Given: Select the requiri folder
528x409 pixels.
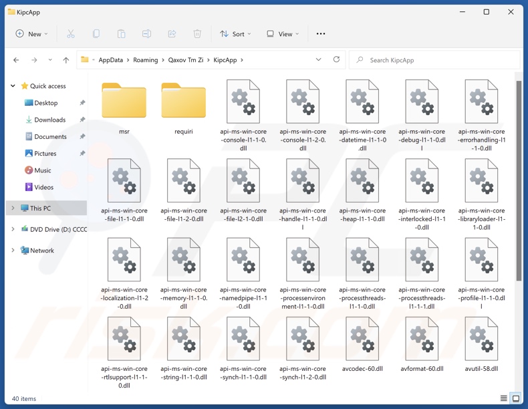Looking at the screenshot, I should [184, 108].
